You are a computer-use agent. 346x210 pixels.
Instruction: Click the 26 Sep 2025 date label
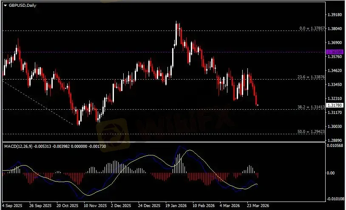click(40, 206)
